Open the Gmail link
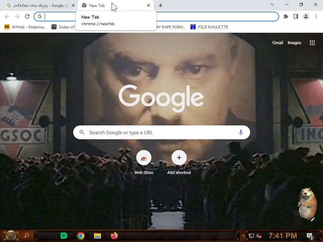This screenshot has width=323, height=242. coord(278,43)
